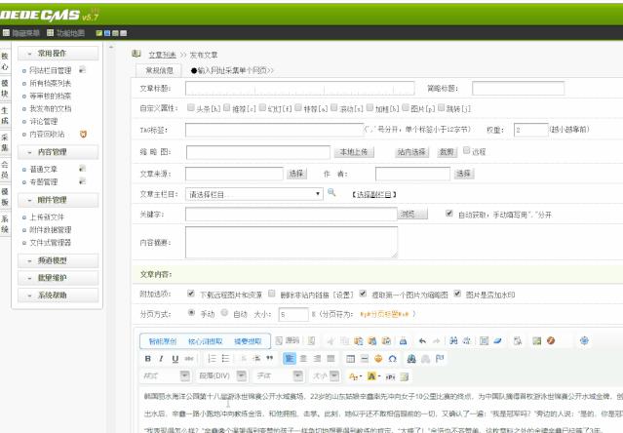This screenshot has height=433, width=623.
Task: Select the align left icon
Action: pyautogui.click(x=290, y=359)
